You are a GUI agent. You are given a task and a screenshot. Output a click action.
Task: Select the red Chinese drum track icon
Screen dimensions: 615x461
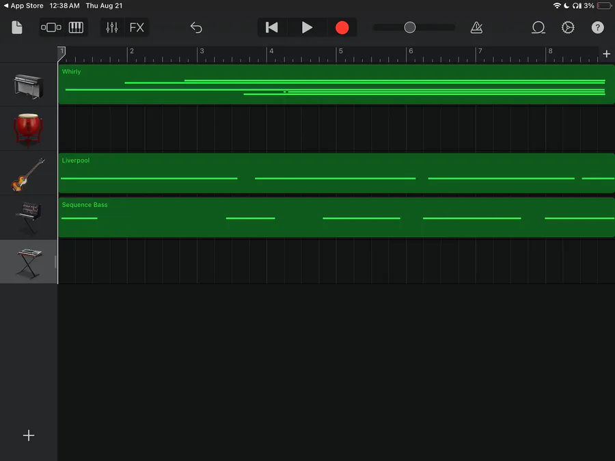28,129
